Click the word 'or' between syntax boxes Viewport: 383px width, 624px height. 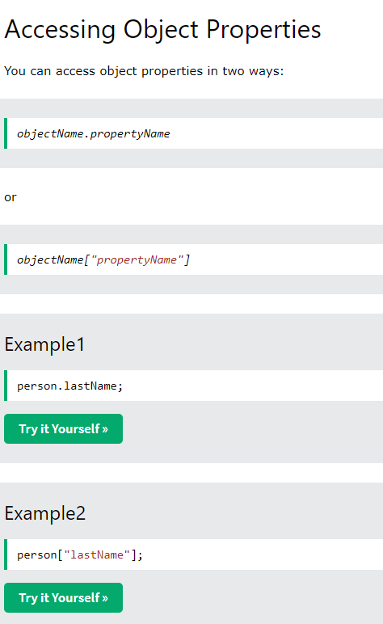pos(11,197)
